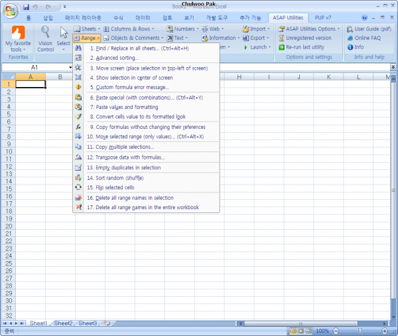
Task: Open the Vision Control magnifier tool
Action: (45, 39)
